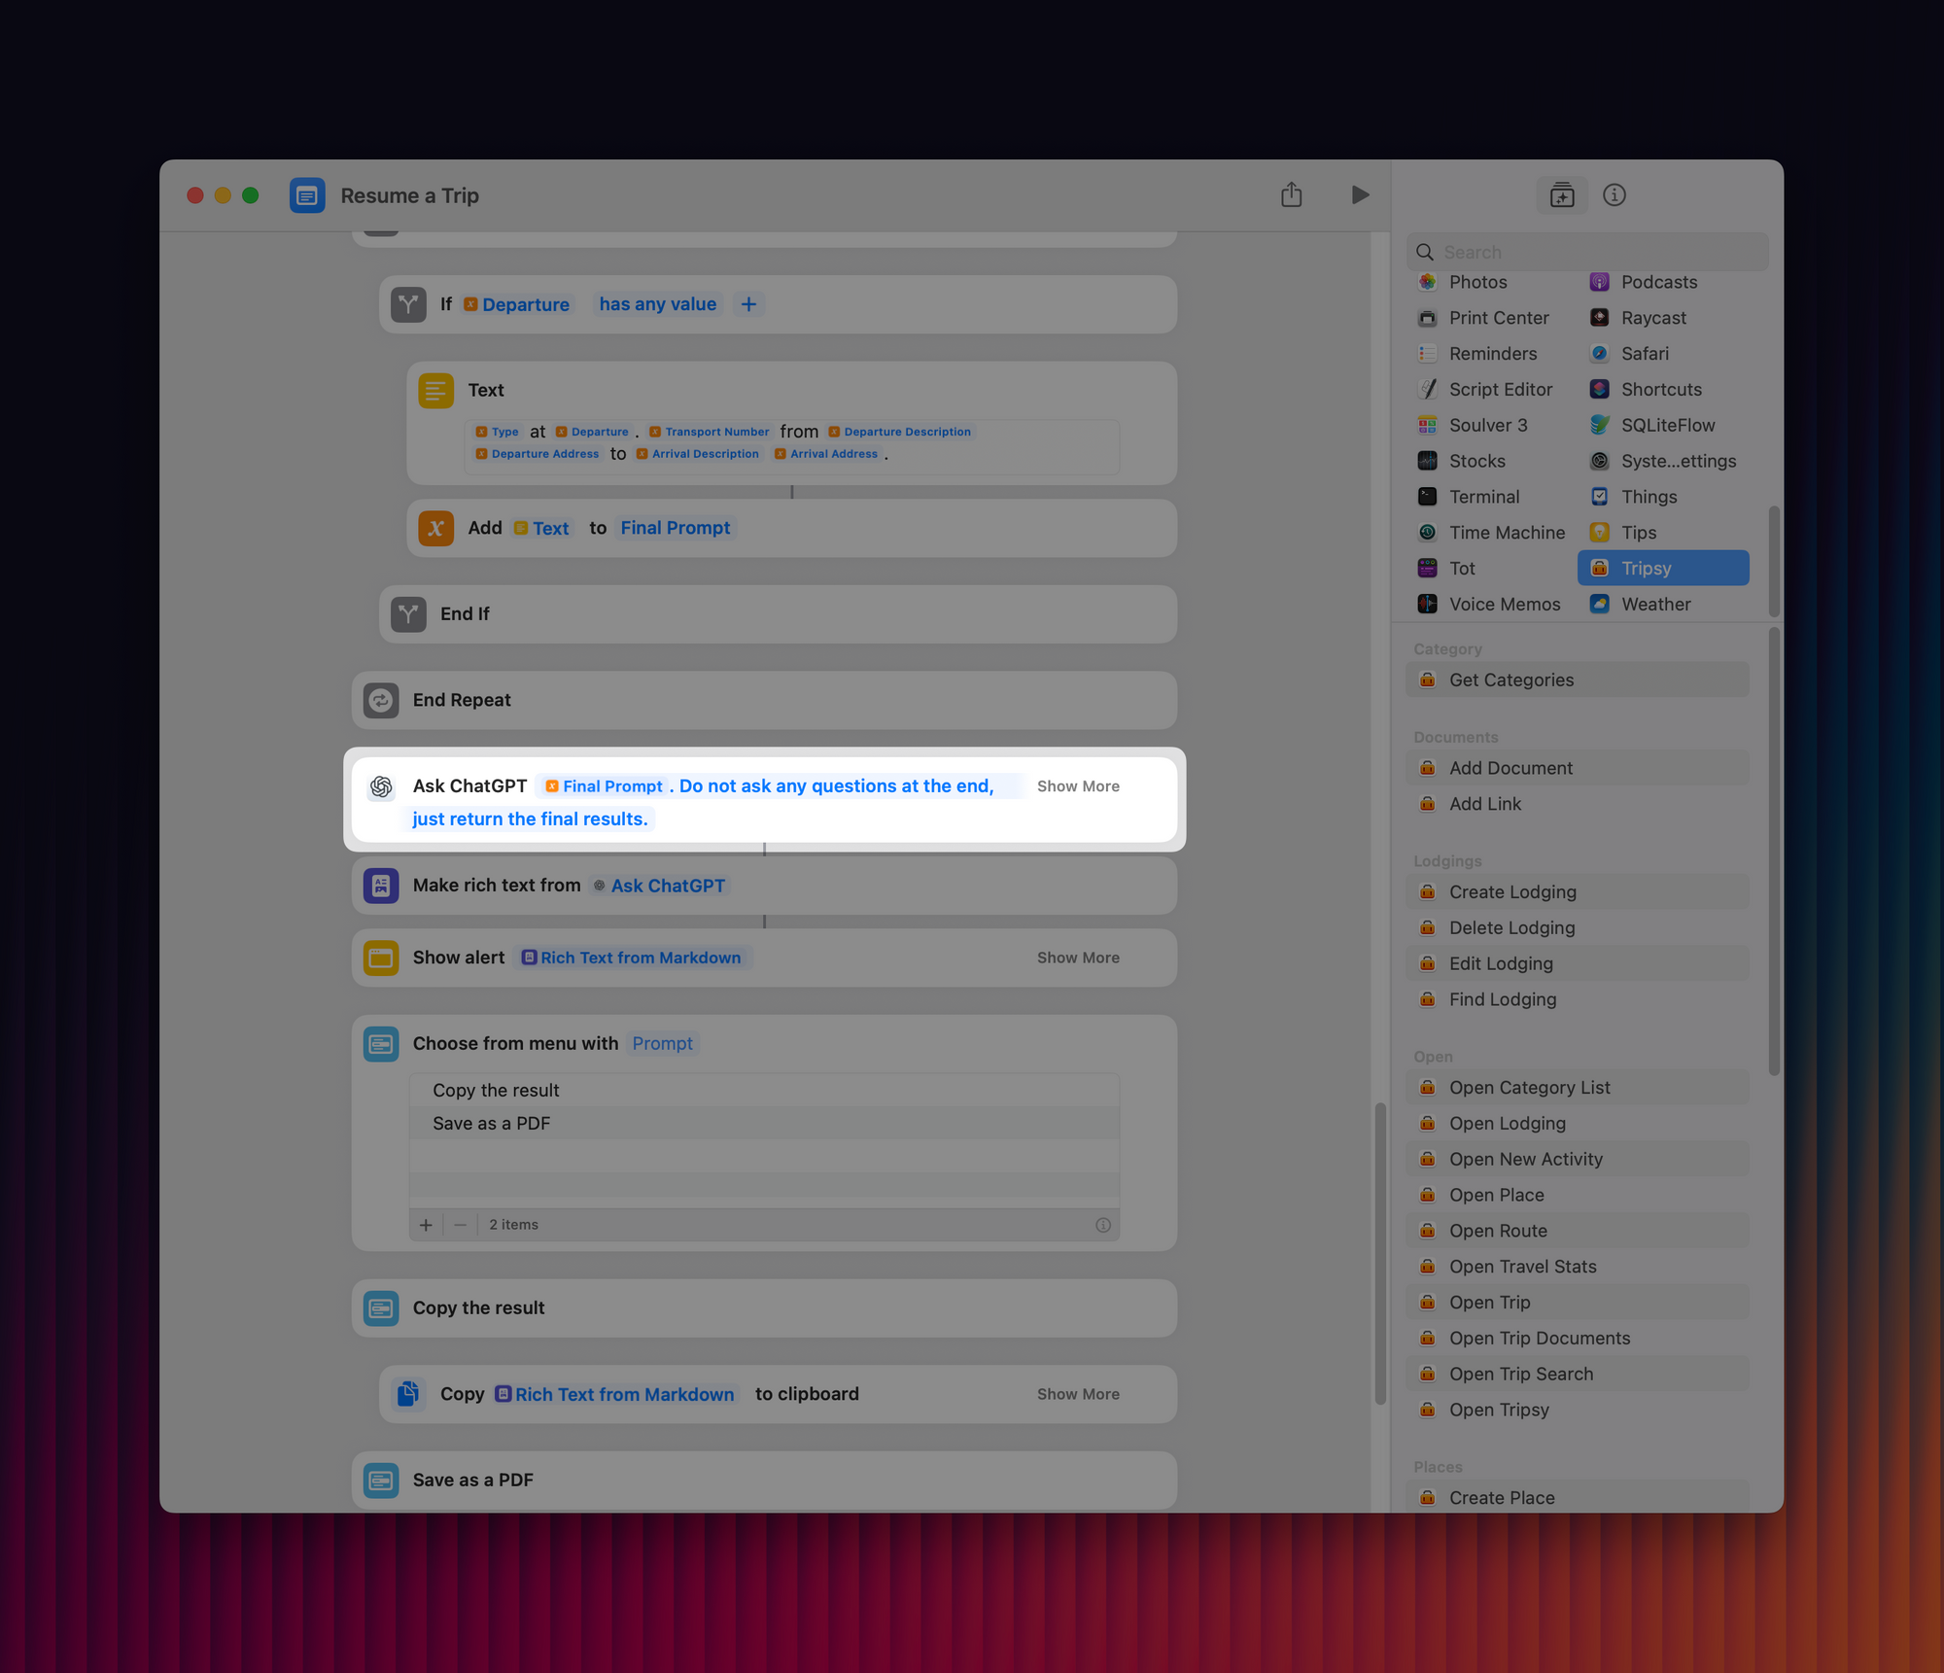Choose the Create Place action
The width and height of the screenshot is (1944, 1673).
[1577, 1498]
